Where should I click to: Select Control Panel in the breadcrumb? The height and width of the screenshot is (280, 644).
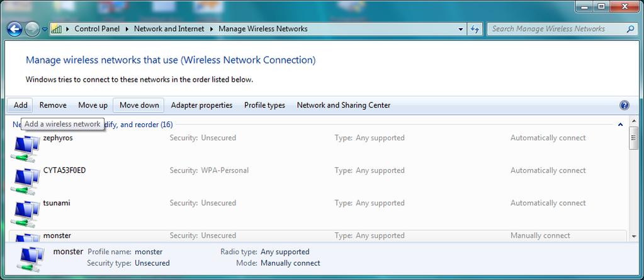tap(97, 29)
